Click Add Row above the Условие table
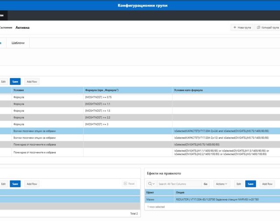 point(32,81)
